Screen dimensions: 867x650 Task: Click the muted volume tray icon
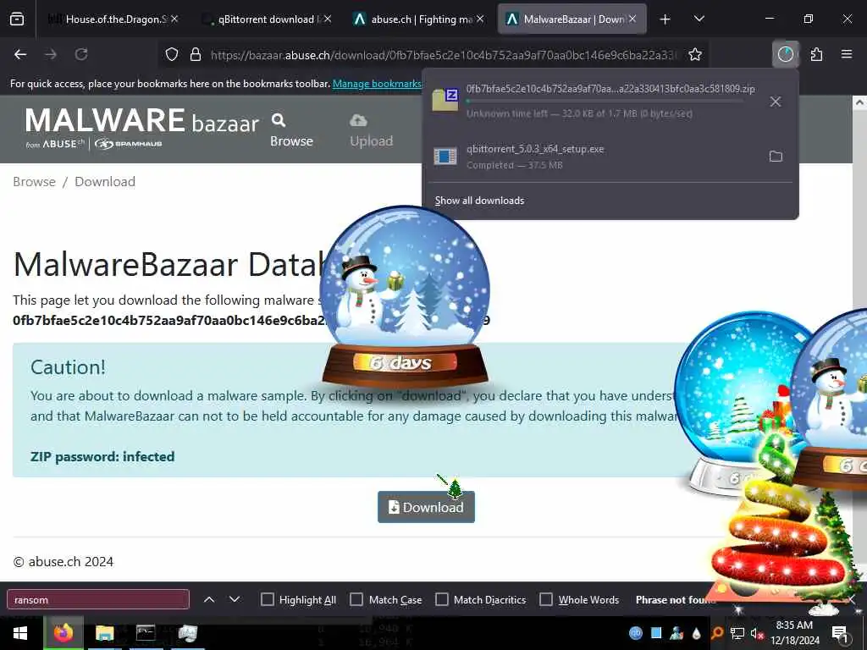757,633
